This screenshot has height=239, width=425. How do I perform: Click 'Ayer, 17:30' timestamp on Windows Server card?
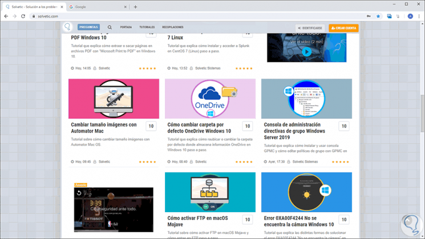tap(277, 162)
